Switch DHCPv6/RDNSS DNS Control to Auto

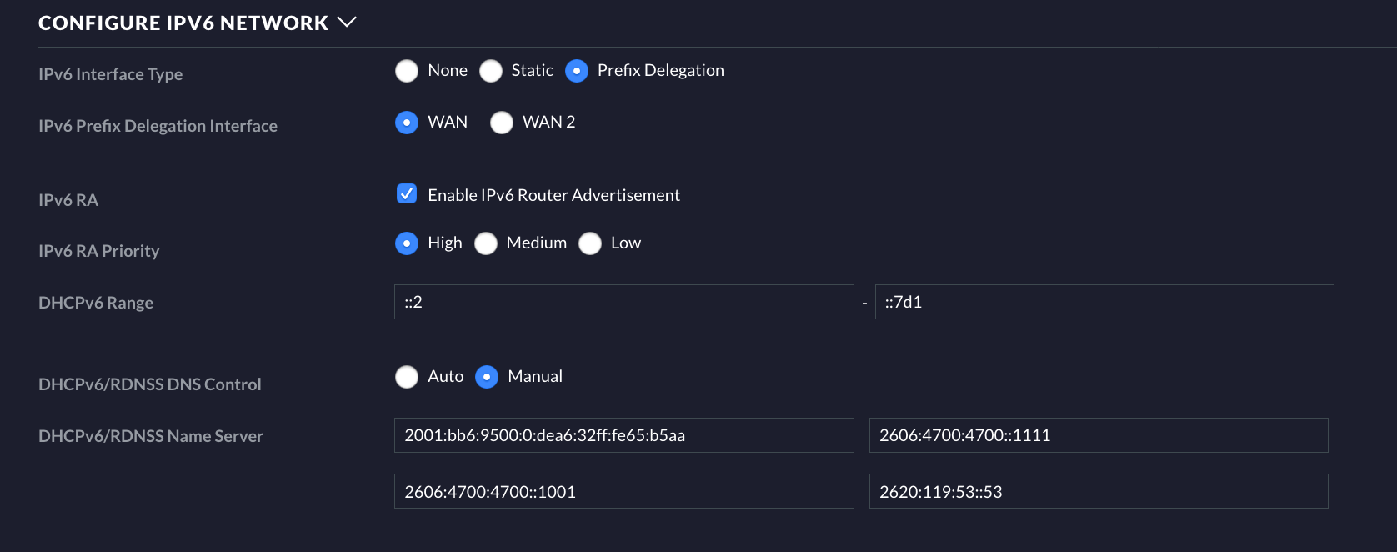coord(407,377)
